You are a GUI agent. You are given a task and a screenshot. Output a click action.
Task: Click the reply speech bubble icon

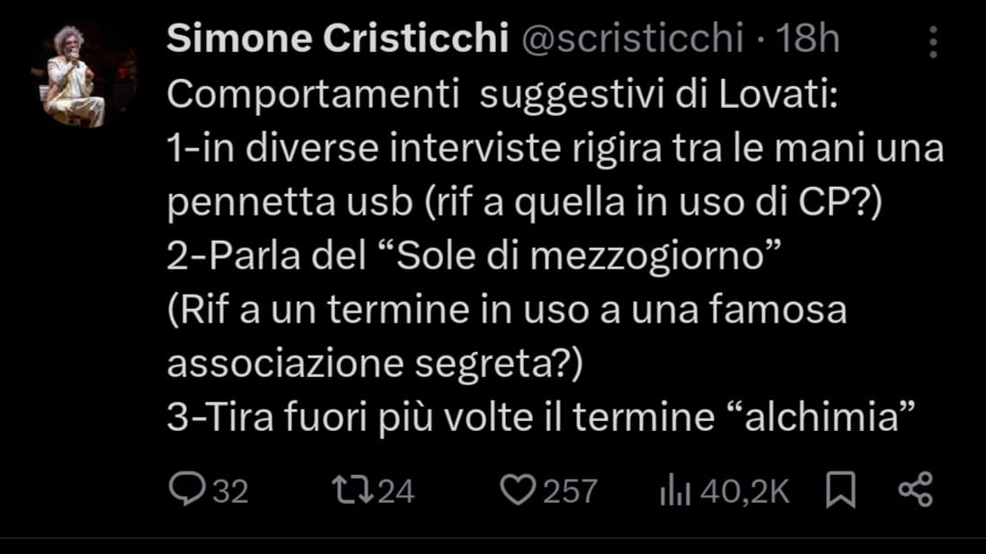[x=186, y=490]
